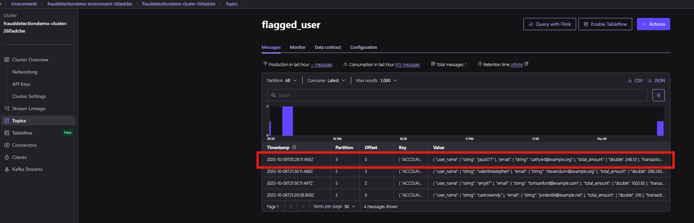Toggle the column view button beside search
Screen dimensions: 694x223
658,95
